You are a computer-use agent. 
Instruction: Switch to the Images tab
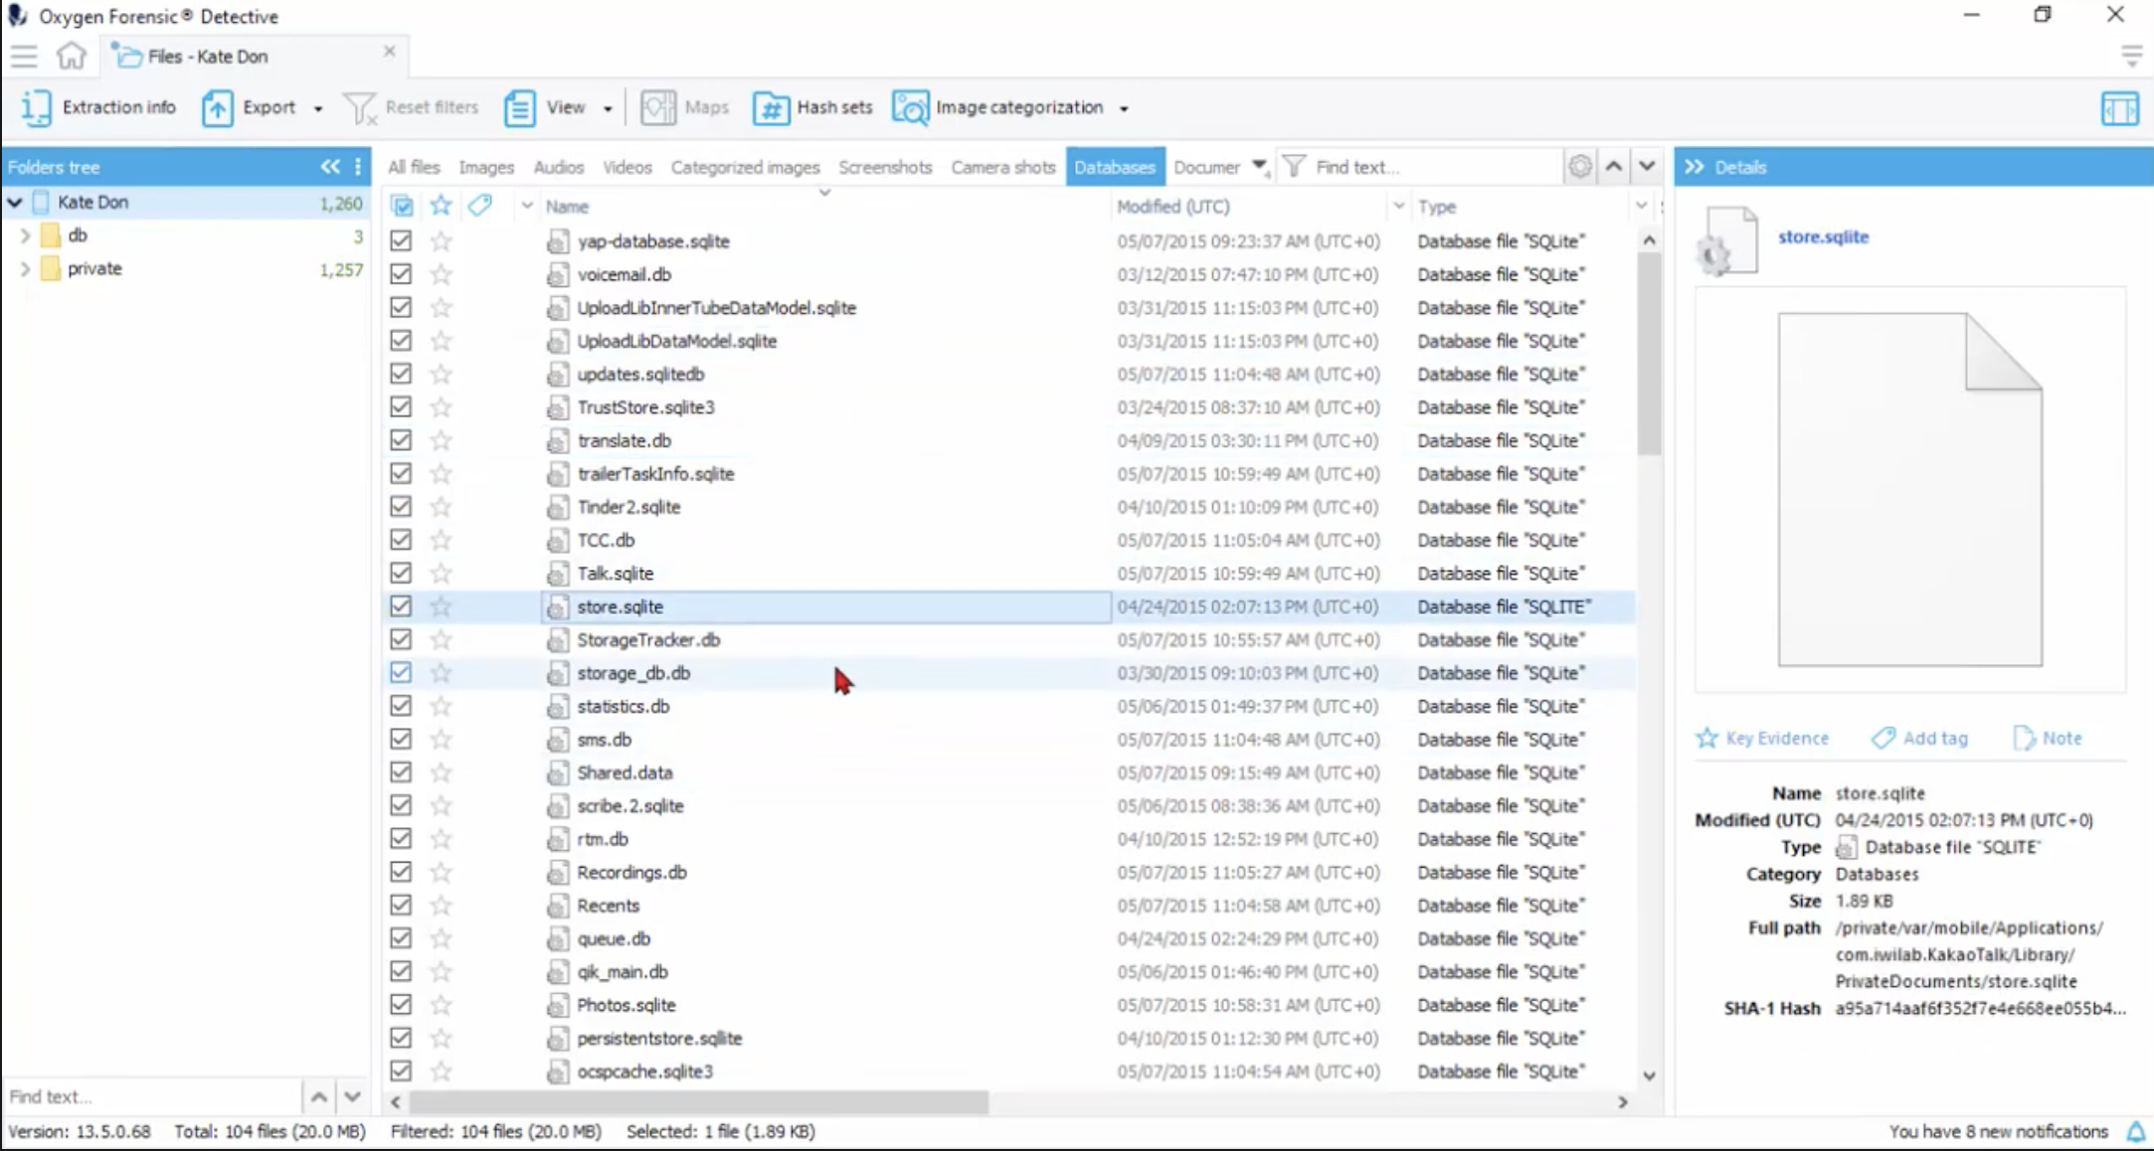(x=486, y=167)
